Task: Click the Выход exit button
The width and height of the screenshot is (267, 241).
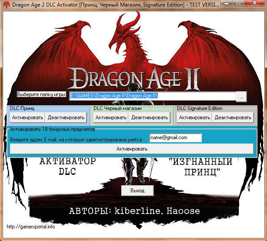Action: [x=137, y=191]
